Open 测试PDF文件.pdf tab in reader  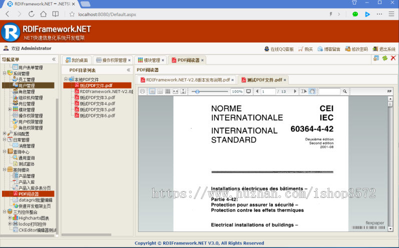pyautogui.click(x=265, y=80)
